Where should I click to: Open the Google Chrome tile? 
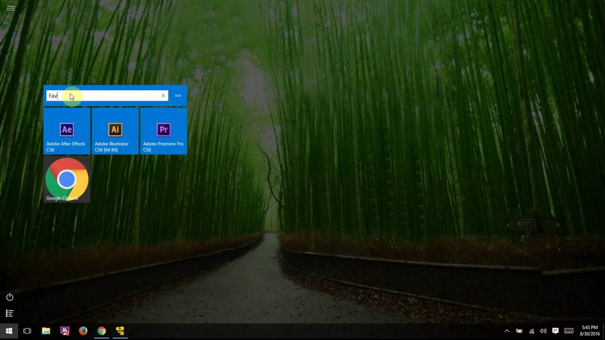pyautogui.click(x=67, y=179)
